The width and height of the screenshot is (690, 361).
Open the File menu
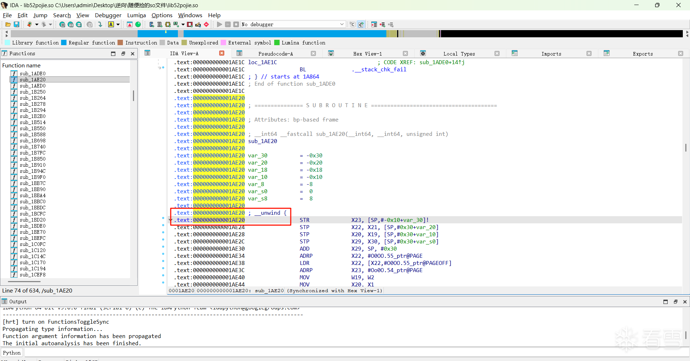7,15
